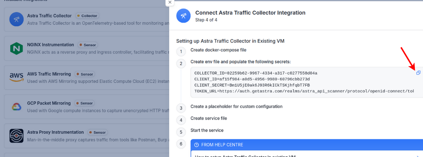Copy env secrets with the copy icon
The width and height of the screenshot is (423, 157).
pyautogui.click(x=418, y=73)
